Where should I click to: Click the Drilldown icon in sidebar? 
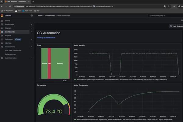pos(2,39)
